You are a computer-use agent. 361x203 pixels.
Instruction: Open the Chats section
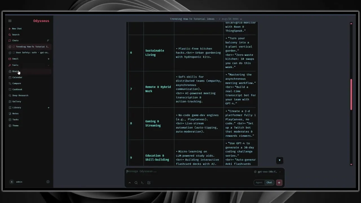[15, 41]
